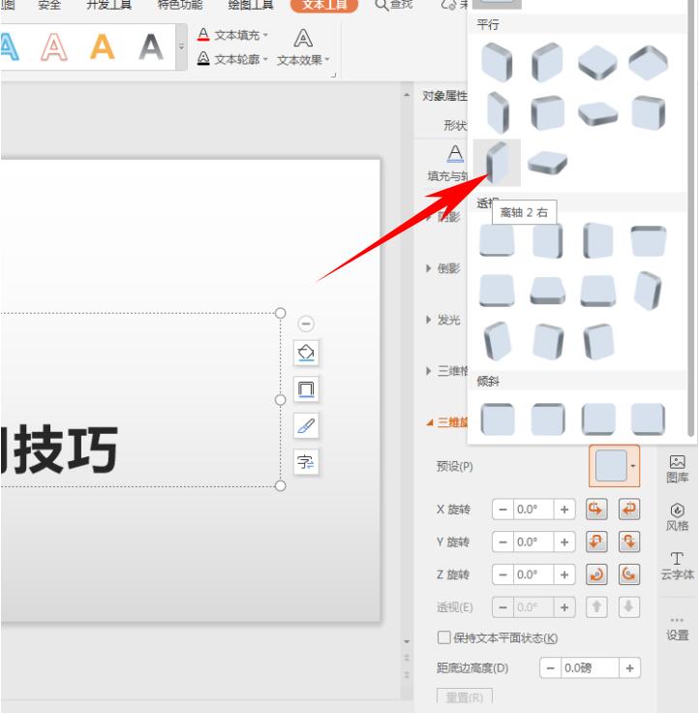Viewport: 699px width, 713px height.
Task: Open the 安全 ribbon tab
Action: click(48, 5)
